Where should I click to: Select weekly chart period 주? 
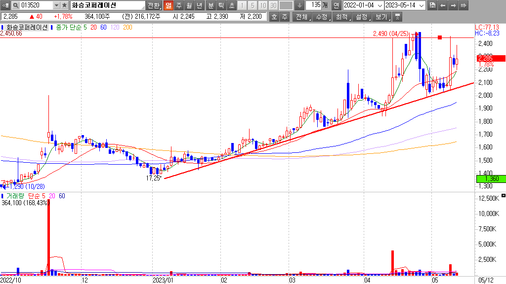coord(179,5)
